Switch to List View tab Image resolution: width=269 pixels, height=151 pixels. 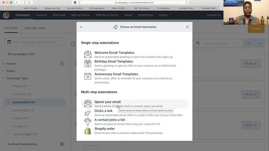pyautogui.click(x=11, y=28)
